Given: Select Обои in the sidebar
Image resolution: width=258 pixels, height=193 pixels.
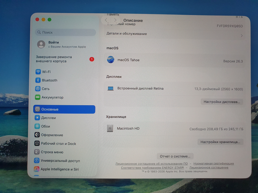Looking at the screenshot, I should (64, 126).
